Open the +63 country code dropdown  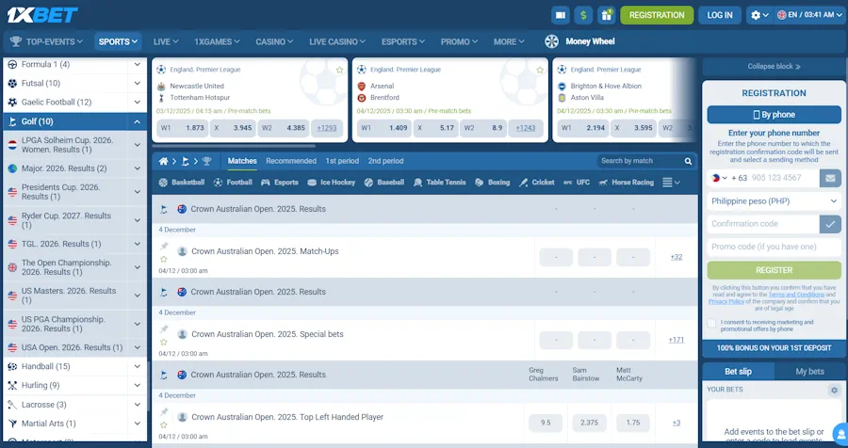[719, 178]
